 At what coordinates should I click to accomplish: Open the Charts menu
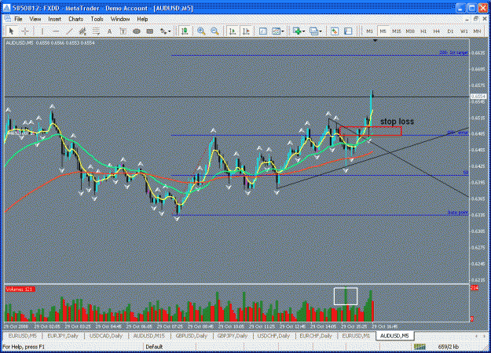[x=75, y=19]
